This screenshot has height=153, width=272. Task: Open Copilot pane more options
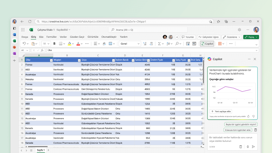tap(249, 59)
